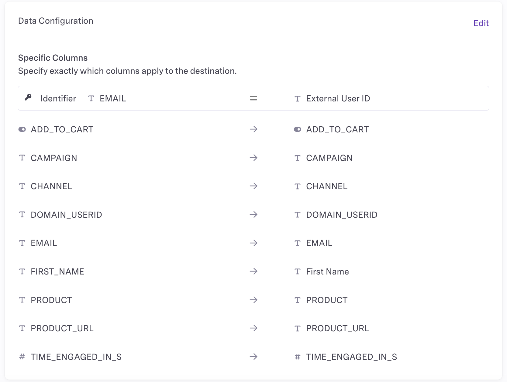Click the number icon beside source TIME_ENGAGED_IN_S

pos(22,356)
